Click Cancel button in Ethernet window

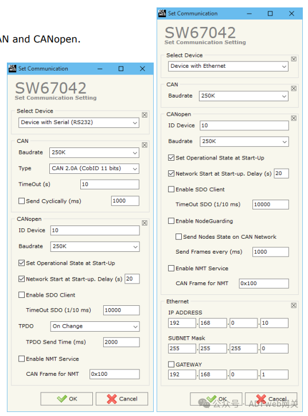click(271, 399)
